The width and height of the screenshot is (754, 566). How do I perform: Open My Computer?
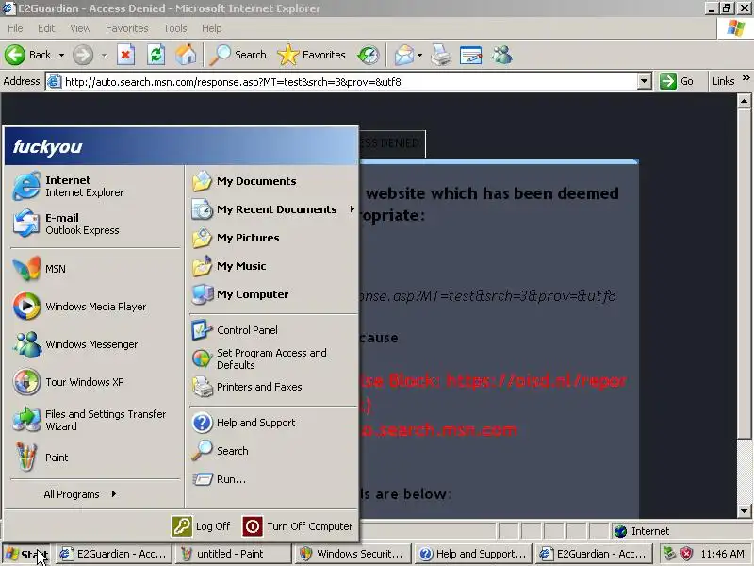tap(273, 294)
